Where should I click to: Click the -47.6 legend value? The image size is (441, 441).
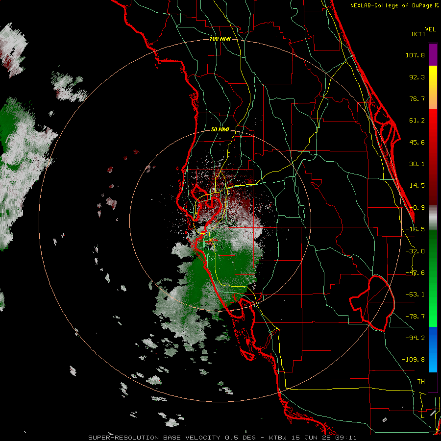point(415,273)
